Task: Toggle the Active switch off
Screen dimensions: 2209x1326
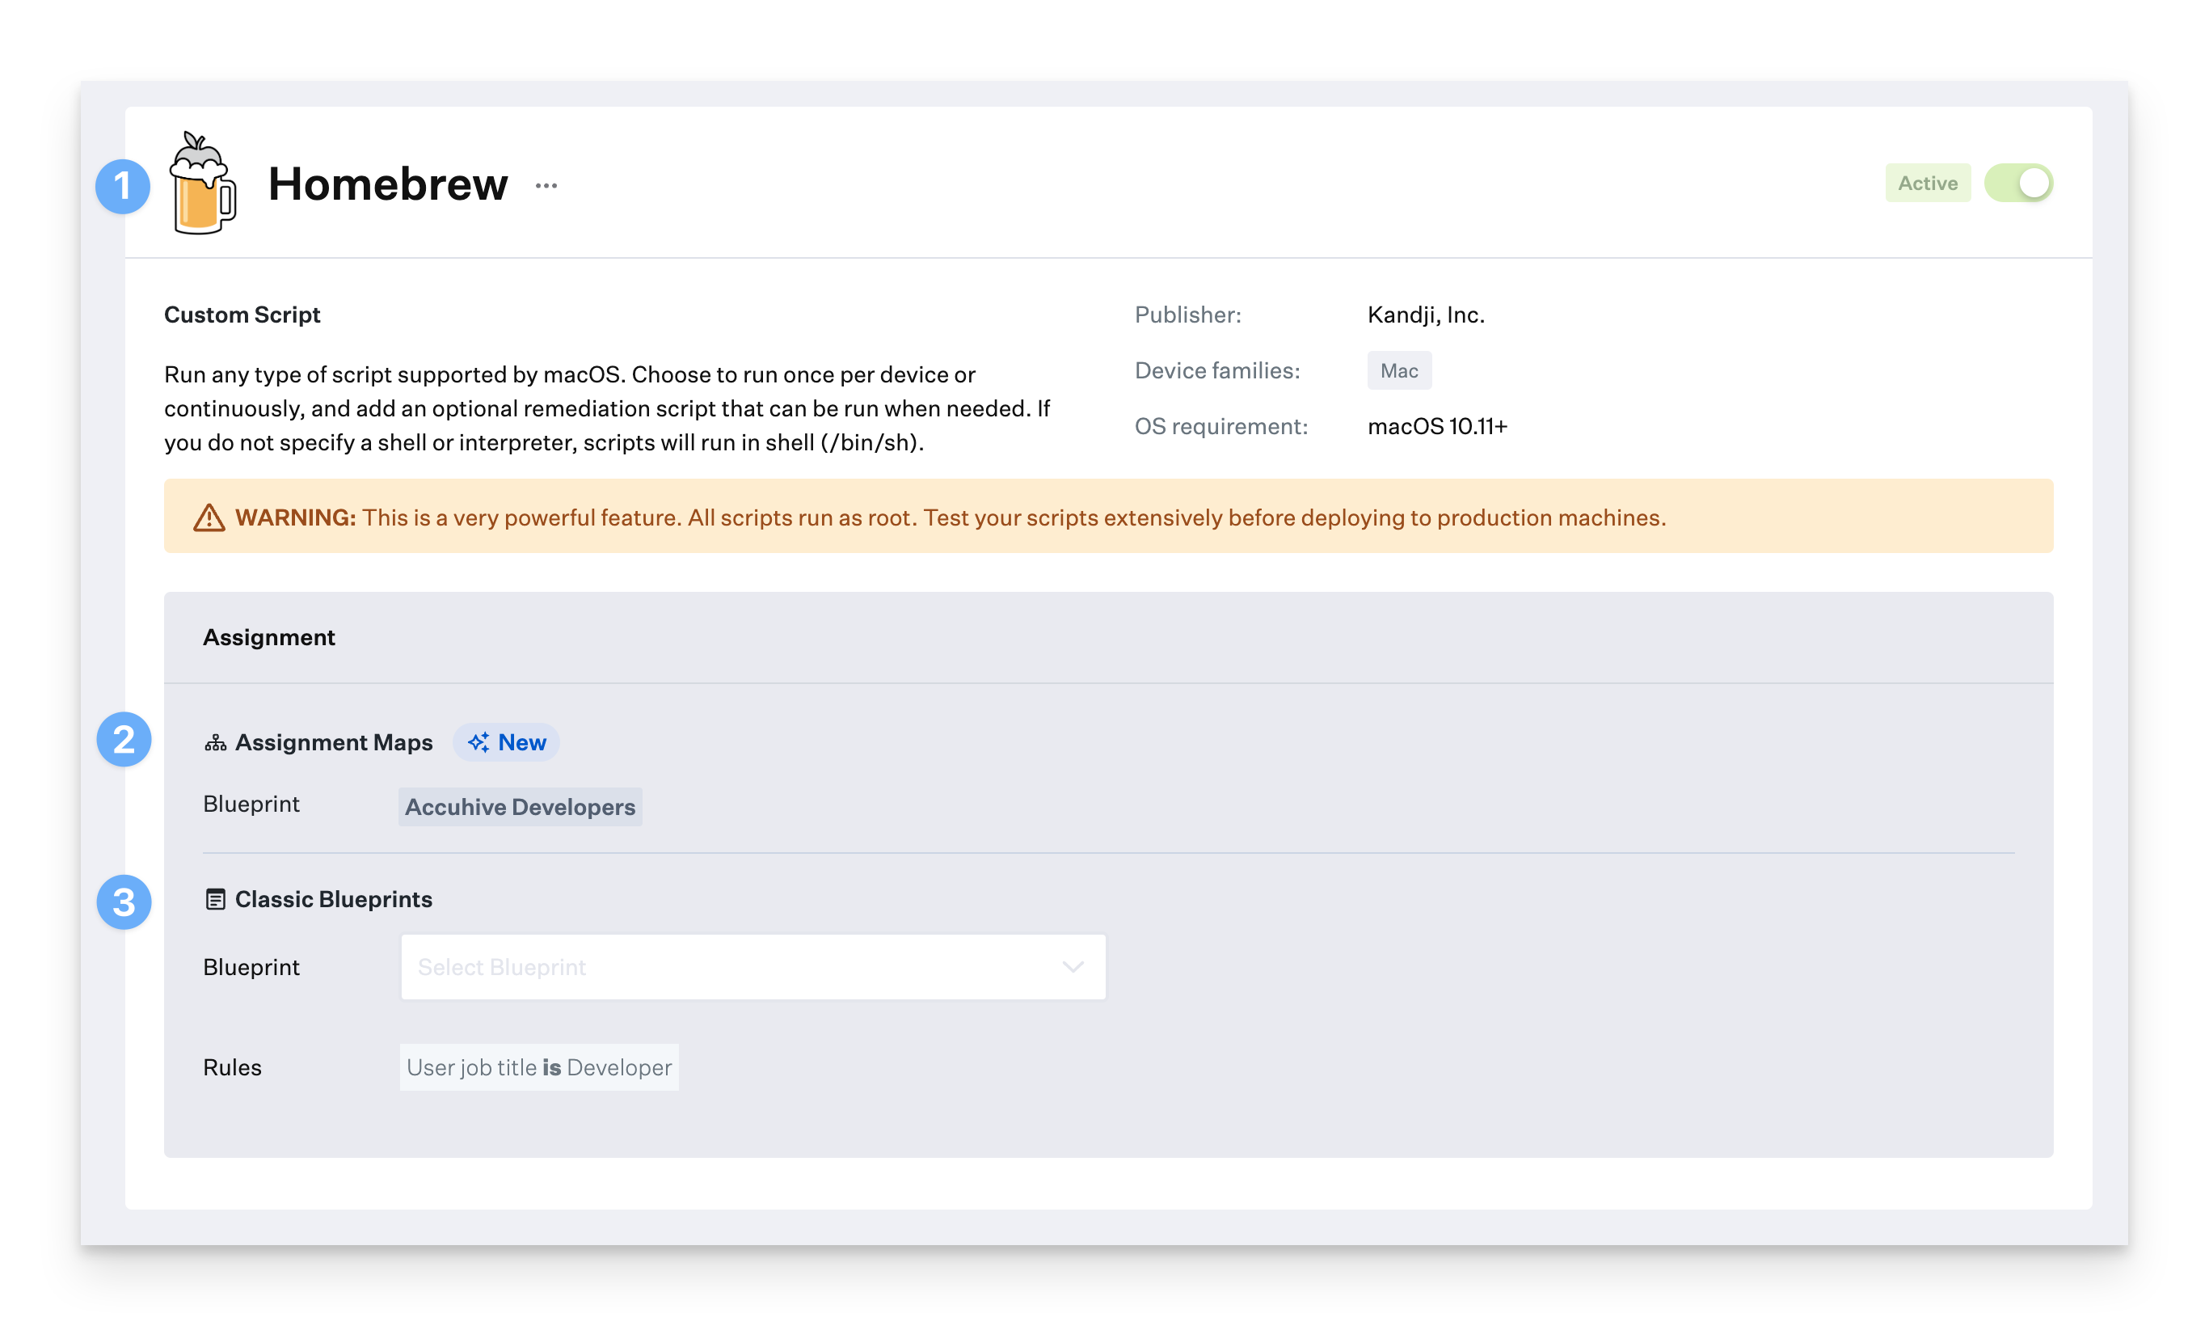Action: pyautogui.click(x=2018, y=184)
